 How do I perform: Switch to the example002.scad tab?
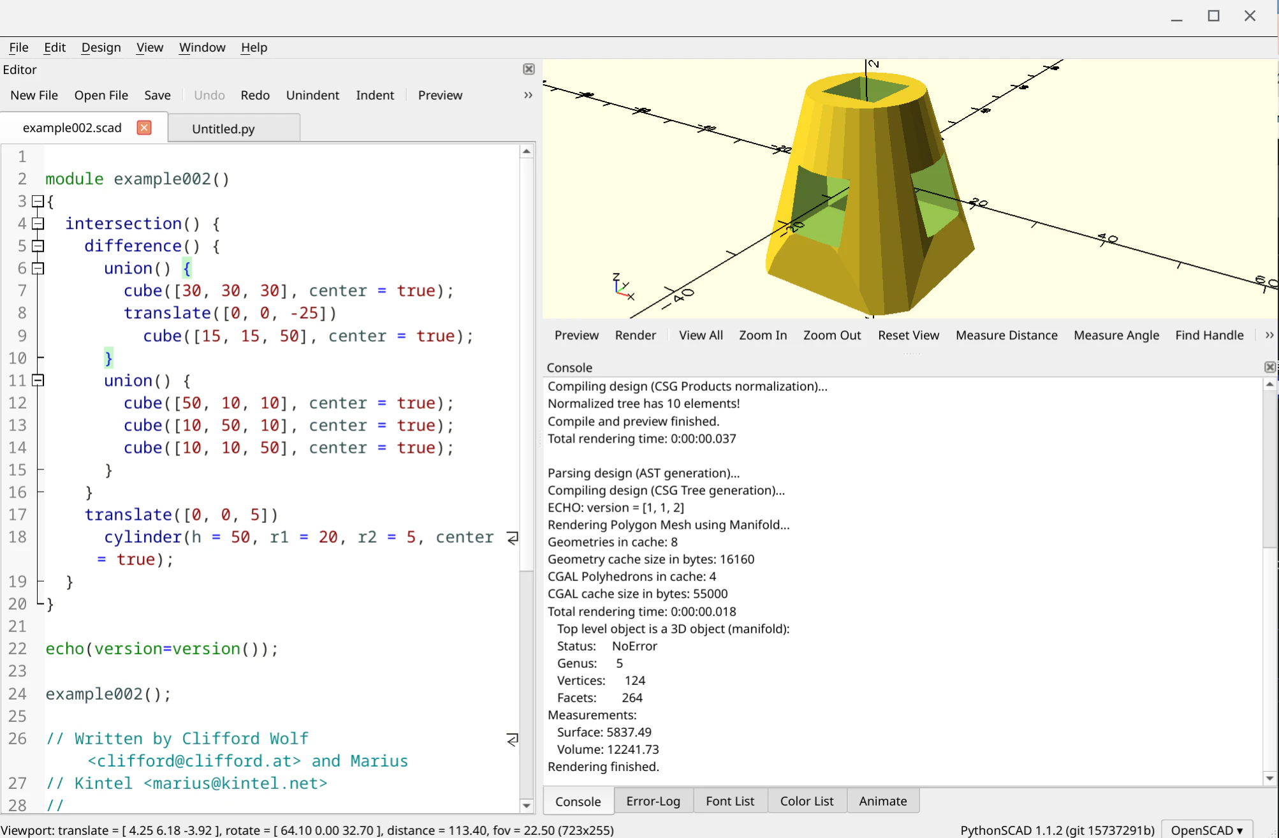pyautogui.click(x=72, y=128)
